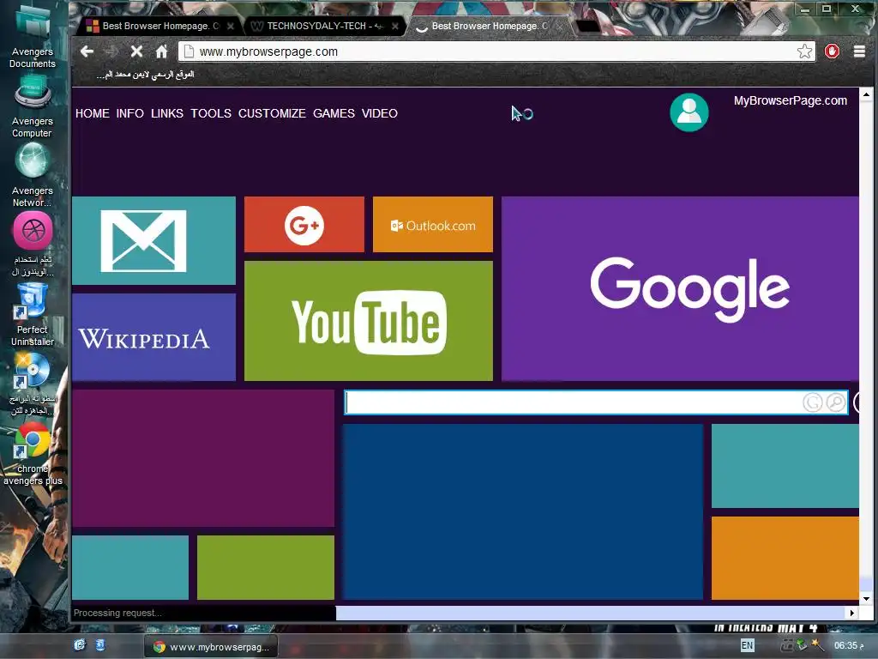The image size is (878, 659).
Task: Click the horizontal scrollbar right arrow
Action: [851, 613]
